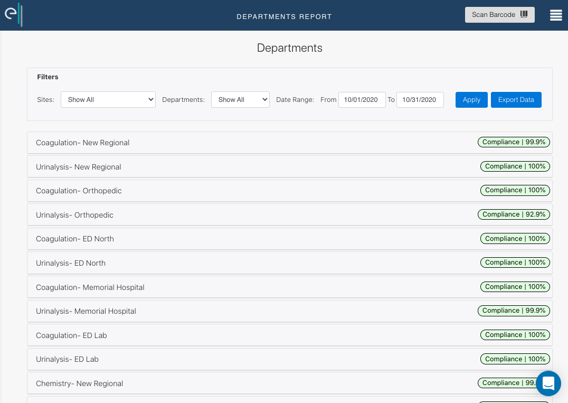This screenshot has width=568, height=403.
Task: Expand Coagulation- Memorial Hospital row
Action: [289, 287]
